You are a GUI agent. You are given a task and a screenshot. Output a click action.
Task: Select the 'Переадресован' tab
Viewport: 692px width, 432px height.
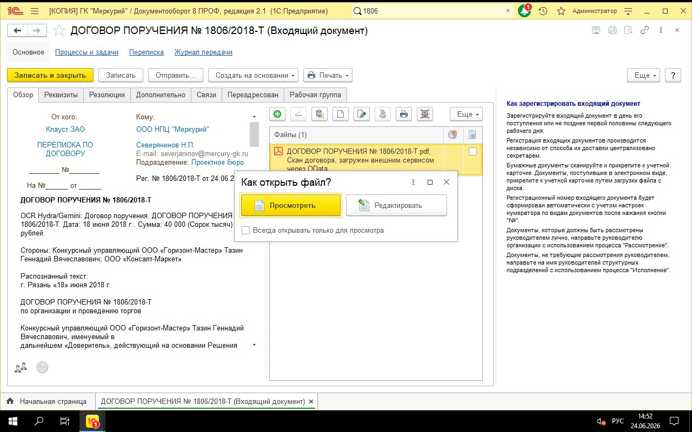253,95
